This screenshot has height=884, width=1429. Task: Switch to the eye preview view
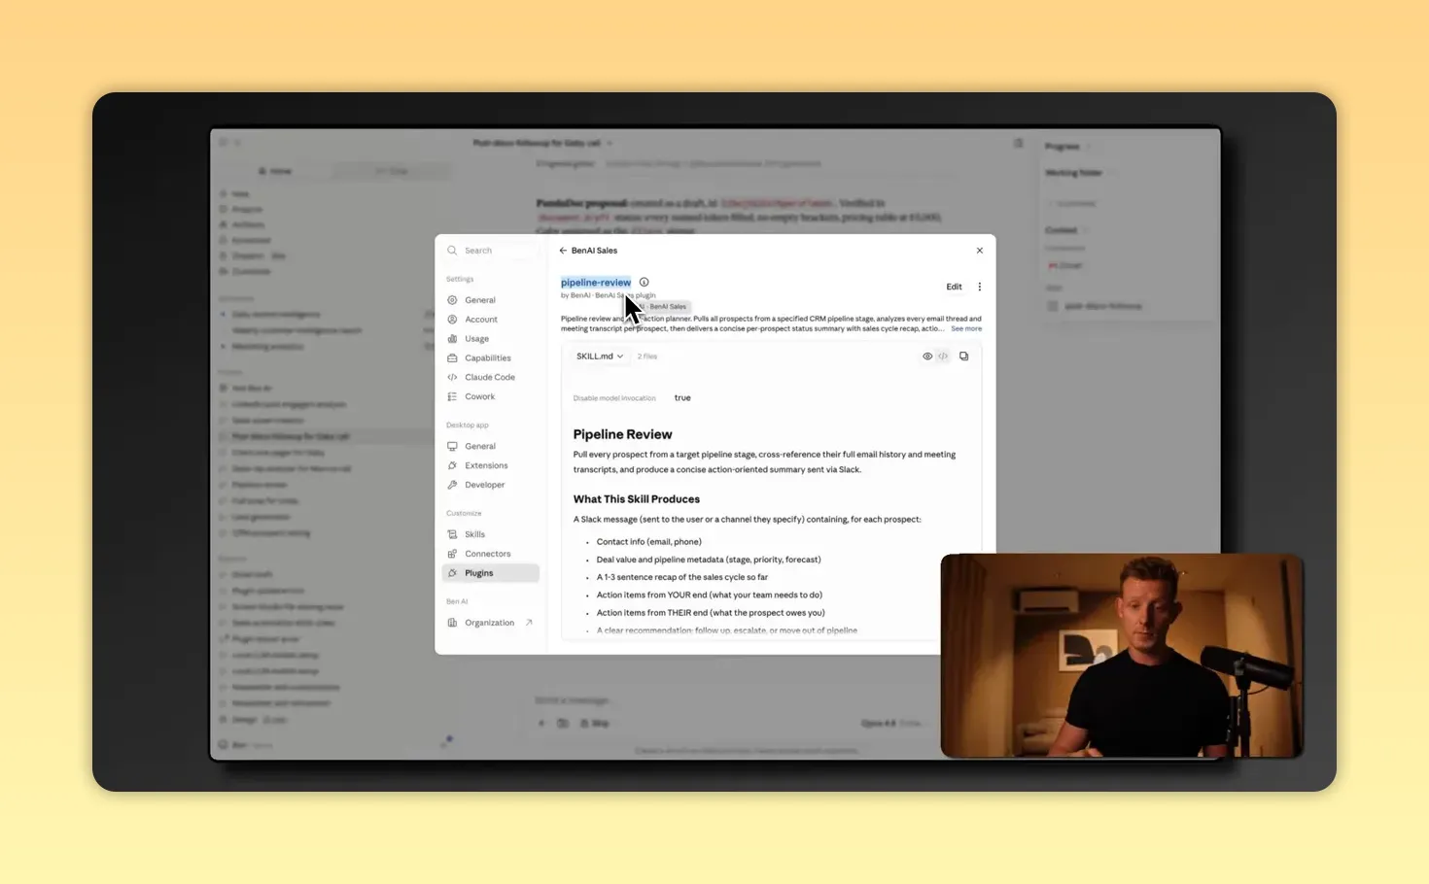click(927, 357)
